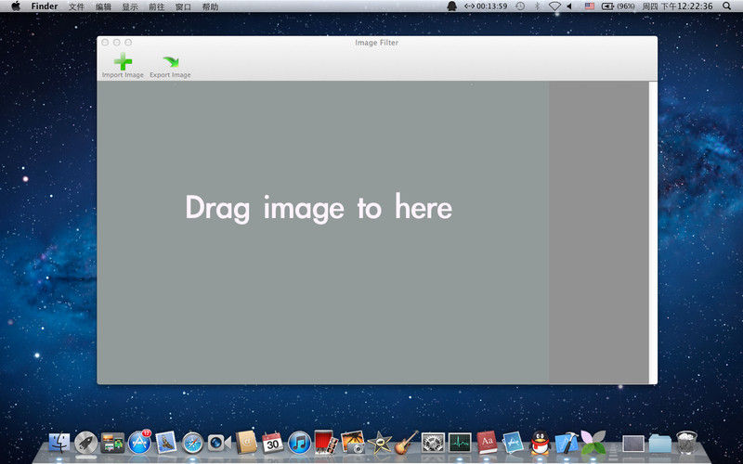
Task: Open Spotlight search magnifier
Action: click(727, 6)
